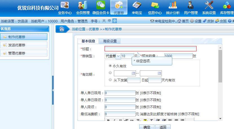Open the 微信会员卡 module icon
This screenshot has height=129, width=234.
coord(101,8)
